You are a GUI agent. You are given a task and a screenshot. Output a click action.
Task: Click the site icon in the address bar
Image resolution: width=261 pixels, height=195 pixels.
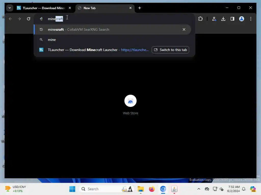click(41, 19)
